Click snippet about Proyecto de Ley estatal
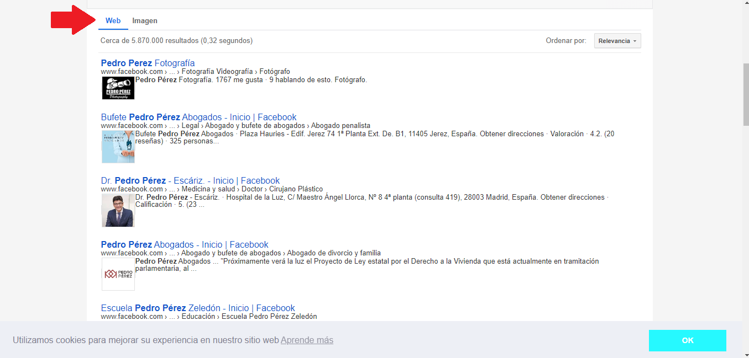Image resolution: width=749 pixels, height=358 pixels. (x=367, y=265)
